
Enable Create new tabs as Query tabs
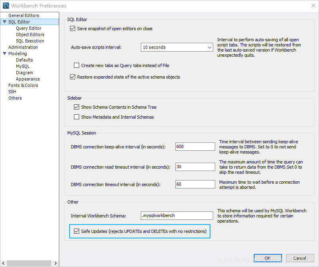[x=76, y=65]
